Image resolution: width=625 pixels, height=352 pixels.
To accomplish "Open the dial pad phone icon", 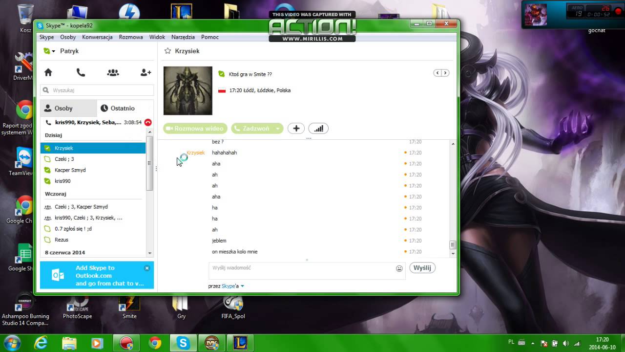I will 81,72.
